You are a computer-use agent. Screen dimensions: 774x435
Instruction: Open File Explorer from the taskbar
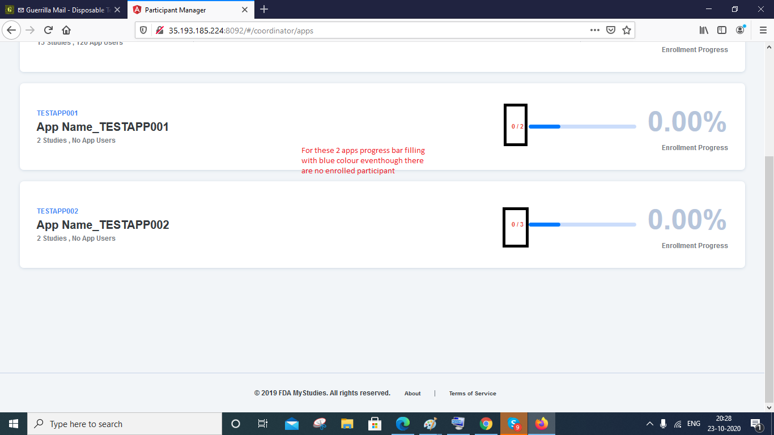[x=347, y=424]
